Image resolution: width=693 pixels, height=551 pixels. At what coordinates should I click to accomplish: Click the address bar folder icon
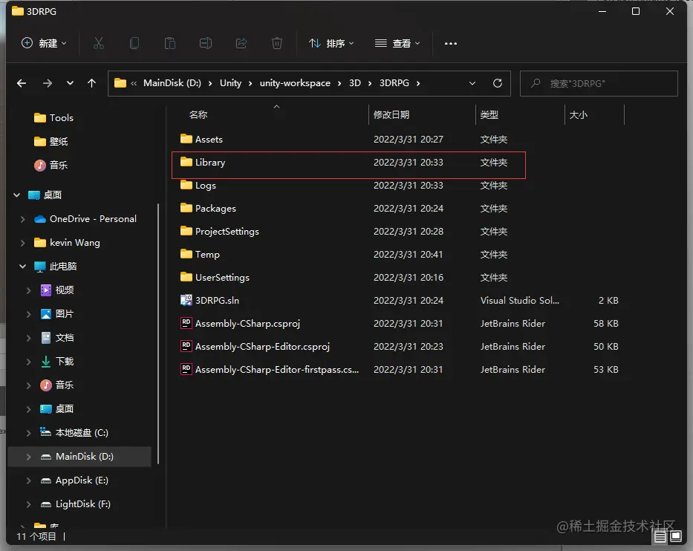coord(120,83)
